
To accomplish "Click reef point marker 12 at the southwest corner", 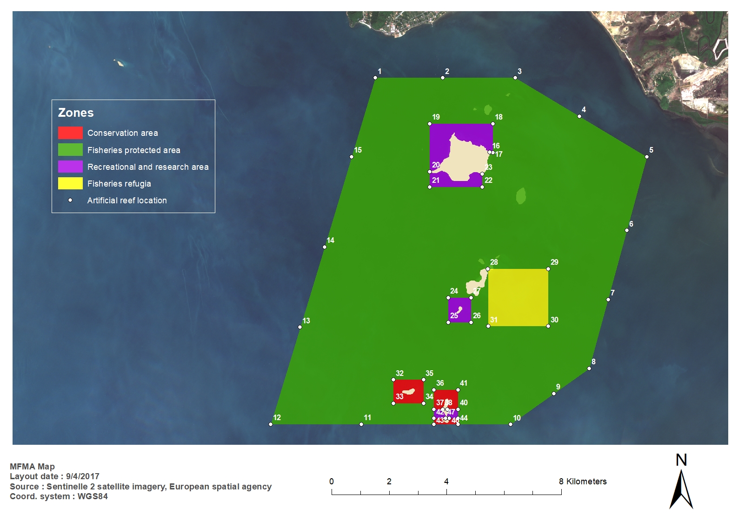I will [271, 424].
